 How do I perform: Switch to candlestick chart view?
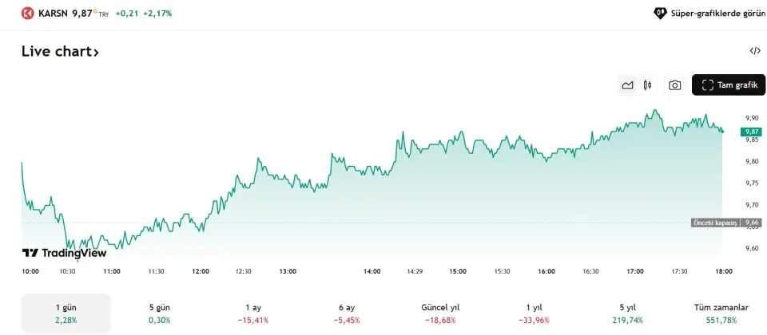coord(647,85)
